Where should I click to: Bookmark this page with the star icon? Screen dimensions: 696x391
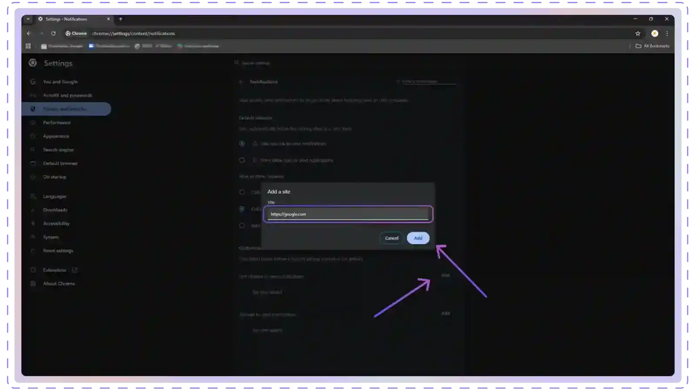pyautogui.click(x=638, y=33)
